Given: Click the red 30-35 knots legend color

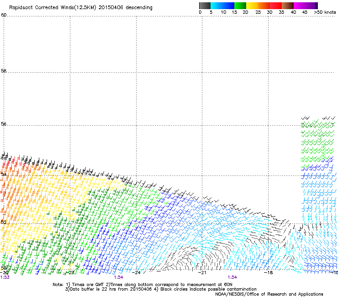Looking at the screenshot, I should (276, 5).
